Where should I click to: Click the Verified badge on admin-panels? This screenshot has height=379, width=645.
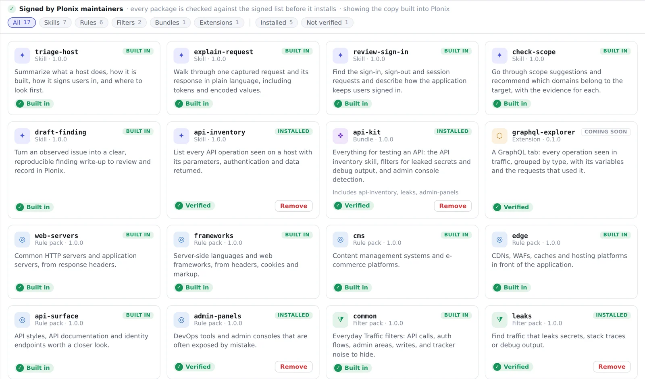coord(194,367)
